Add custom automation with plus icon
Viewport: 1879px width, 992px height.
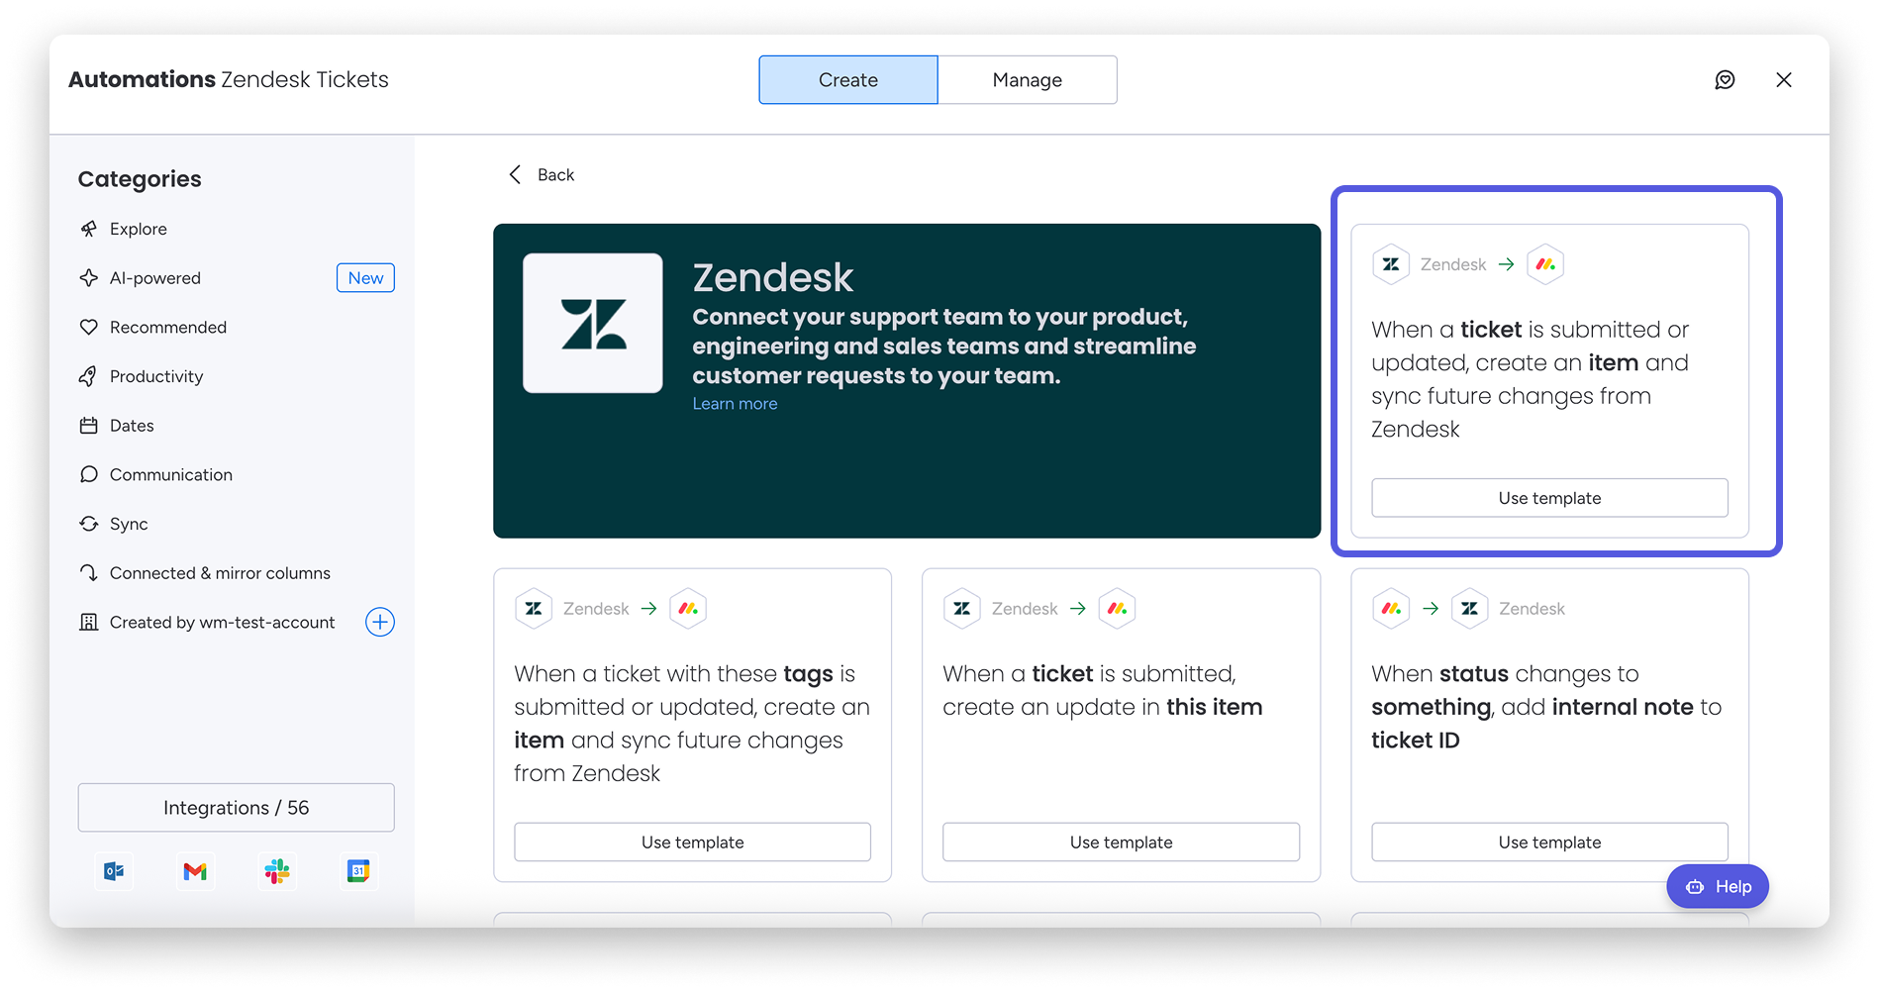pyautogui.click(x=380, y=622)
